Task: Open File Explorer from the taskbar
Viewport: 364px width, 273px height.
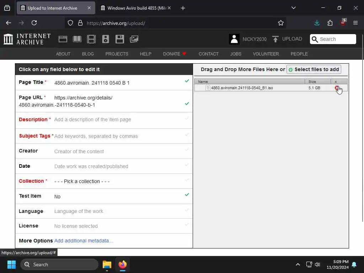Action: coord(107,264)
